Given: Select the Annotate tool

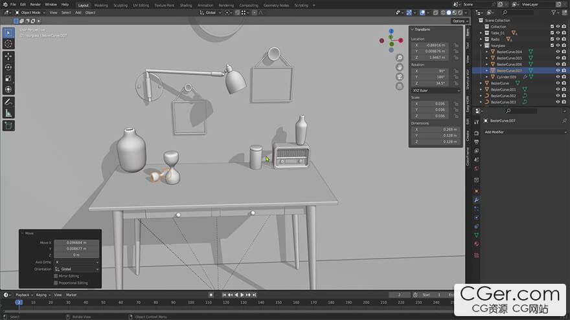Looking at the screenshot, I should click(x=8, y=102).
